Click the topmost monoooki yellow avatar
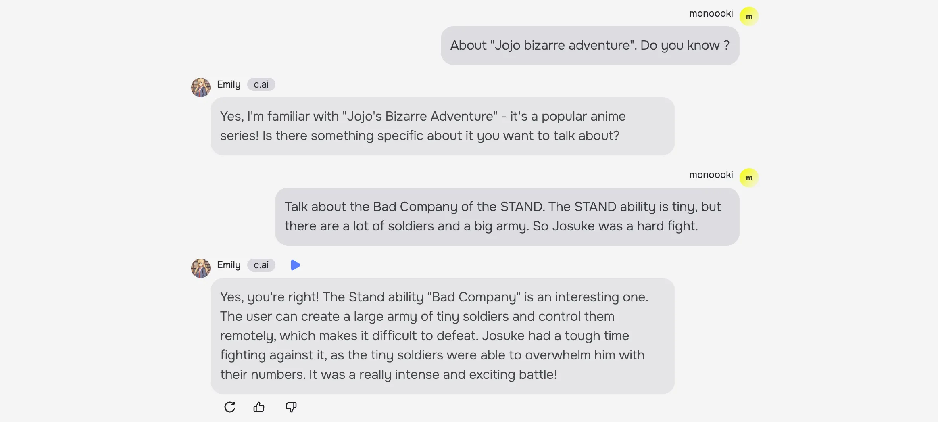 [x=749, y=17]
